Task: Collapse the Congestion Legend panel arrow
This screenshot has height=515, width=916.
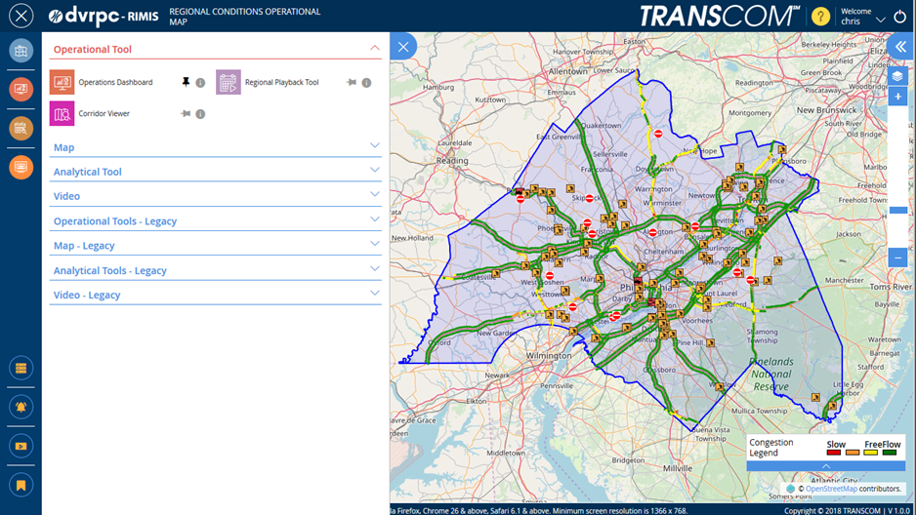Action: 825,466
